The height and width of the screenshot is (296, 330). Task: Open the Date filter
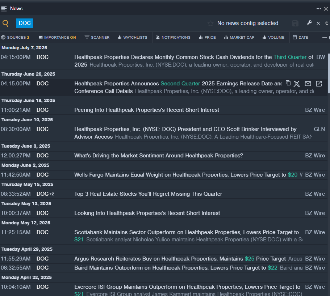point(301,37)
